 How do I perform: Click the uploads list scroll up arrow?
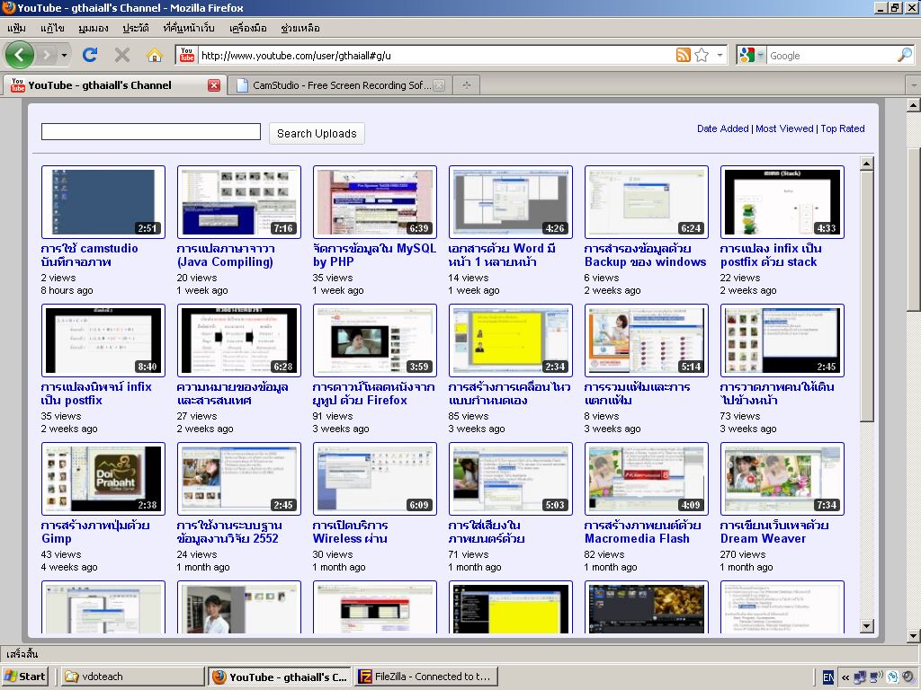[x=866, y=164]
